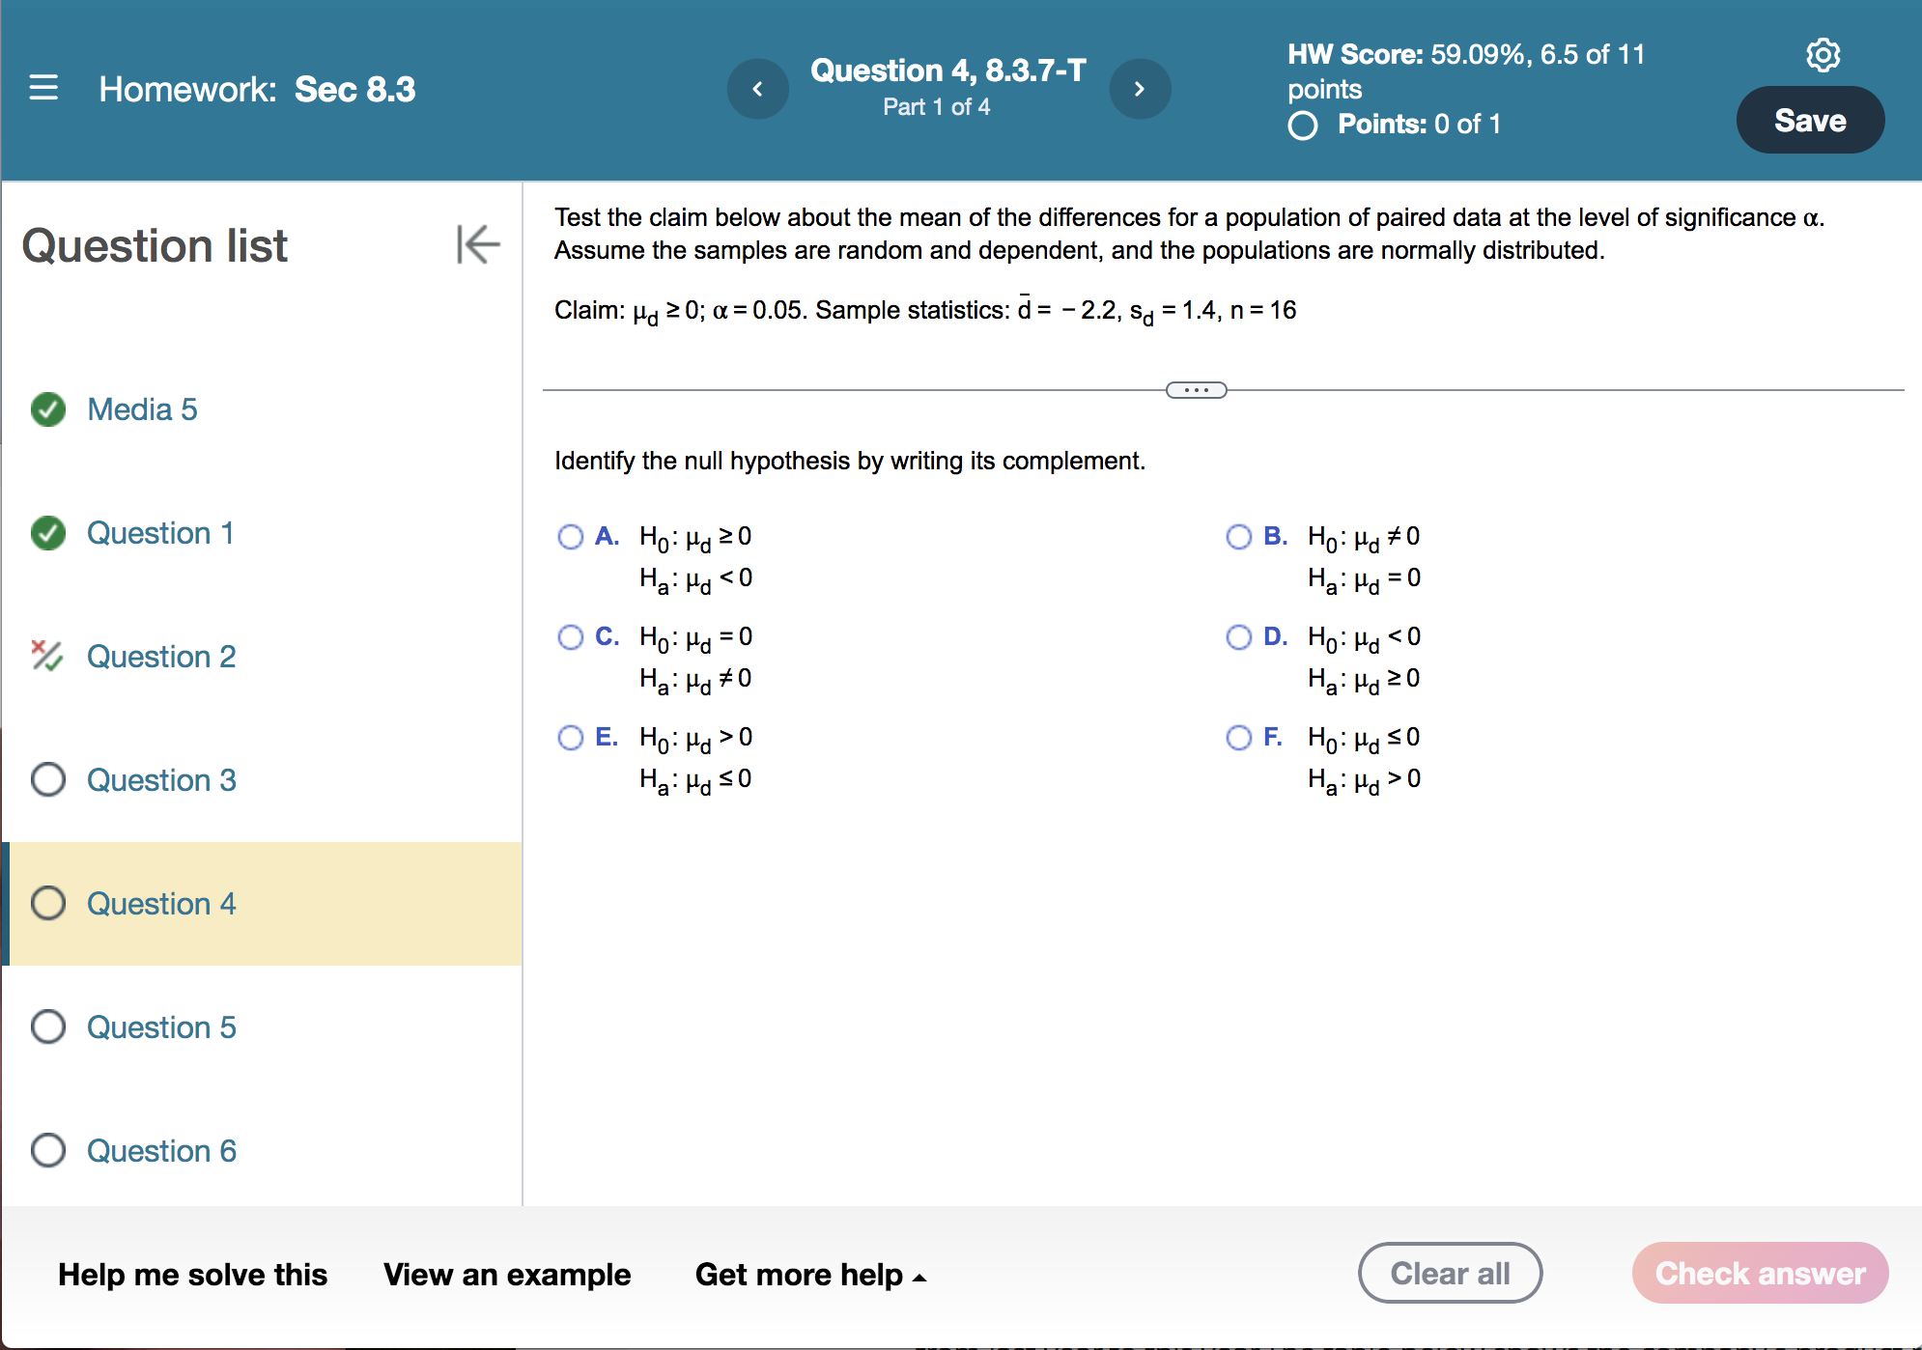Open the hamburger navigation menu

pyautogui.click(x=43, y=89)
